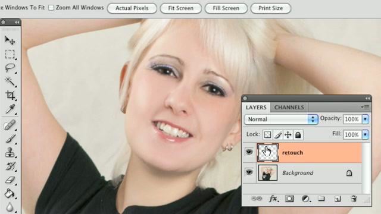Collapse the toolbox with double arrows
This screenshot has width=381, height=214.
point(17,23)
